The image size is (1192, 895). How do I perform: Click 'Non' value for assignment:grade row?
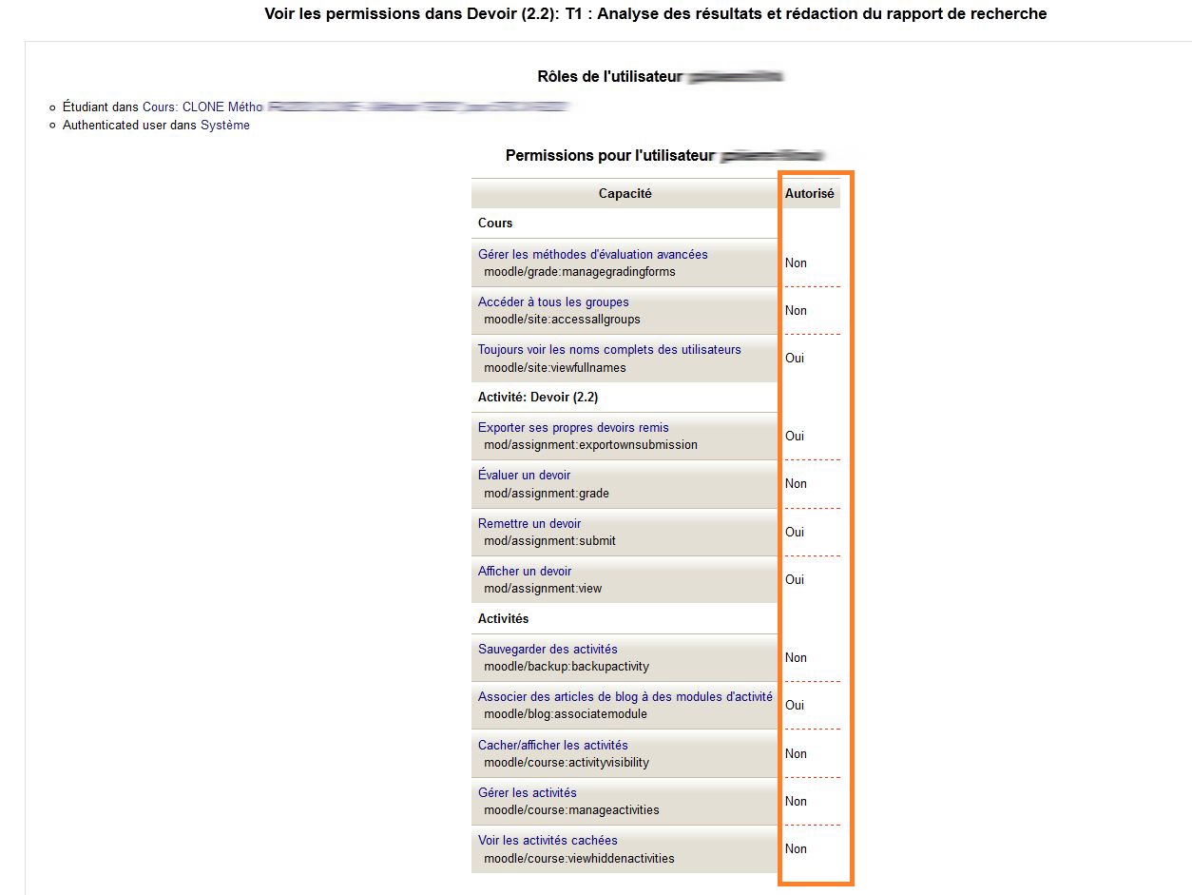click(796, 483)
